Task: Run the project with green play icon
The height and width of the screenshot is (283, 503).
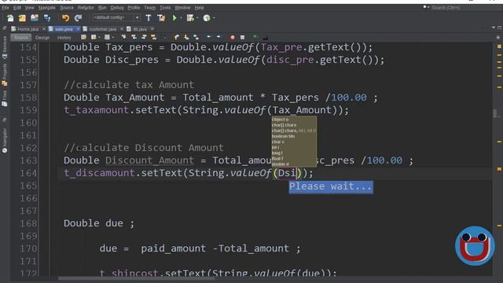Action: pos(174,18)
